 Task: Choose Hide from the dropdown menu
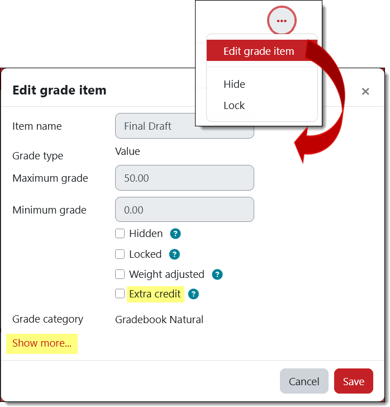point(234,84)
